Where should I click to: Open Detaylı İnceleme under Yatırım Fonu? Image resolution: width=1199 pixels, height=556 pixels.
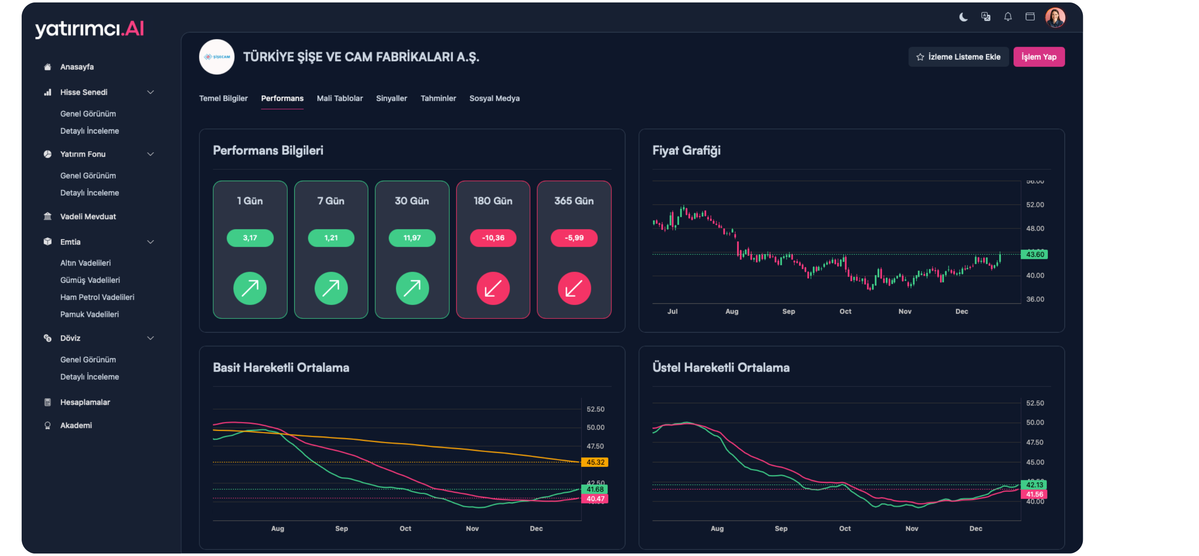tap(90, 193)
